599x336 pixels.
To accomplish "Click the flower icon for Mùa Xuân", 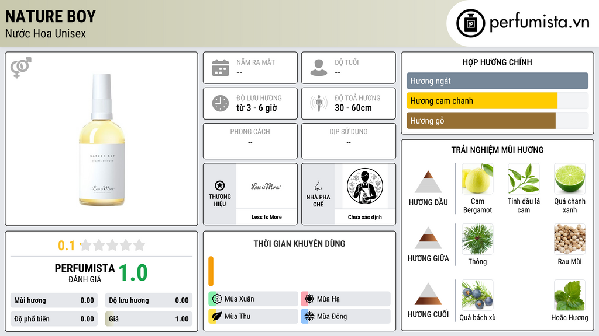I will pos(217,299).
